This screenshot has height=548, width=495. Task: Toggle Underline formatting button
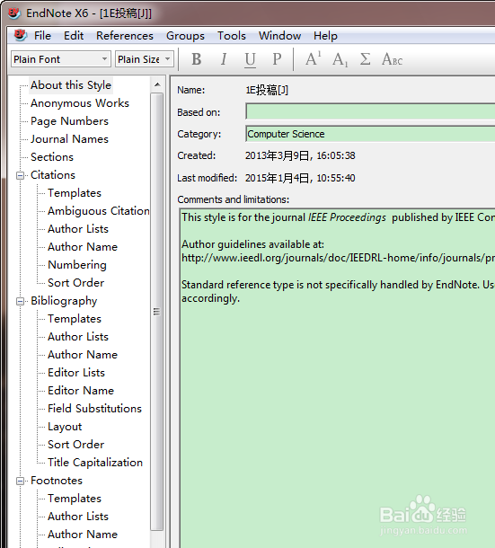tap(250, 59)
